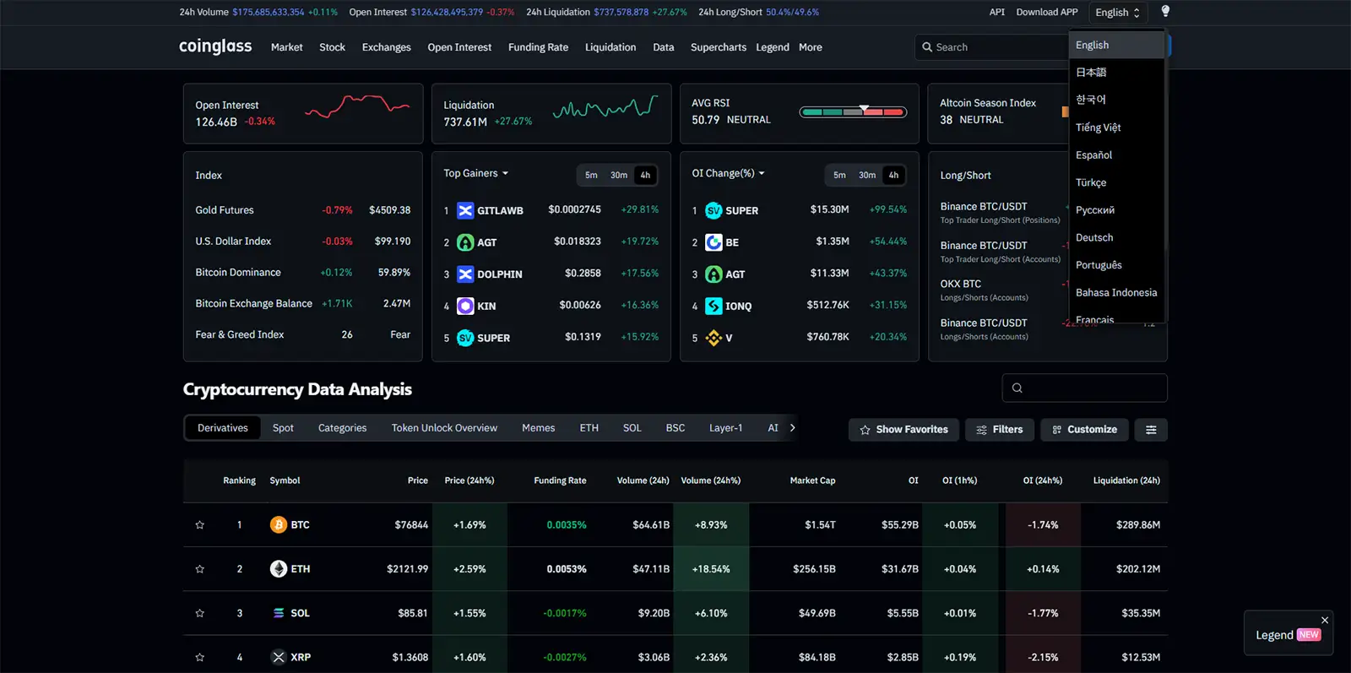Click the header Search input field
Image resolution: width=1351 pixels, height=673 pixels.
click(x=992, y=47)
